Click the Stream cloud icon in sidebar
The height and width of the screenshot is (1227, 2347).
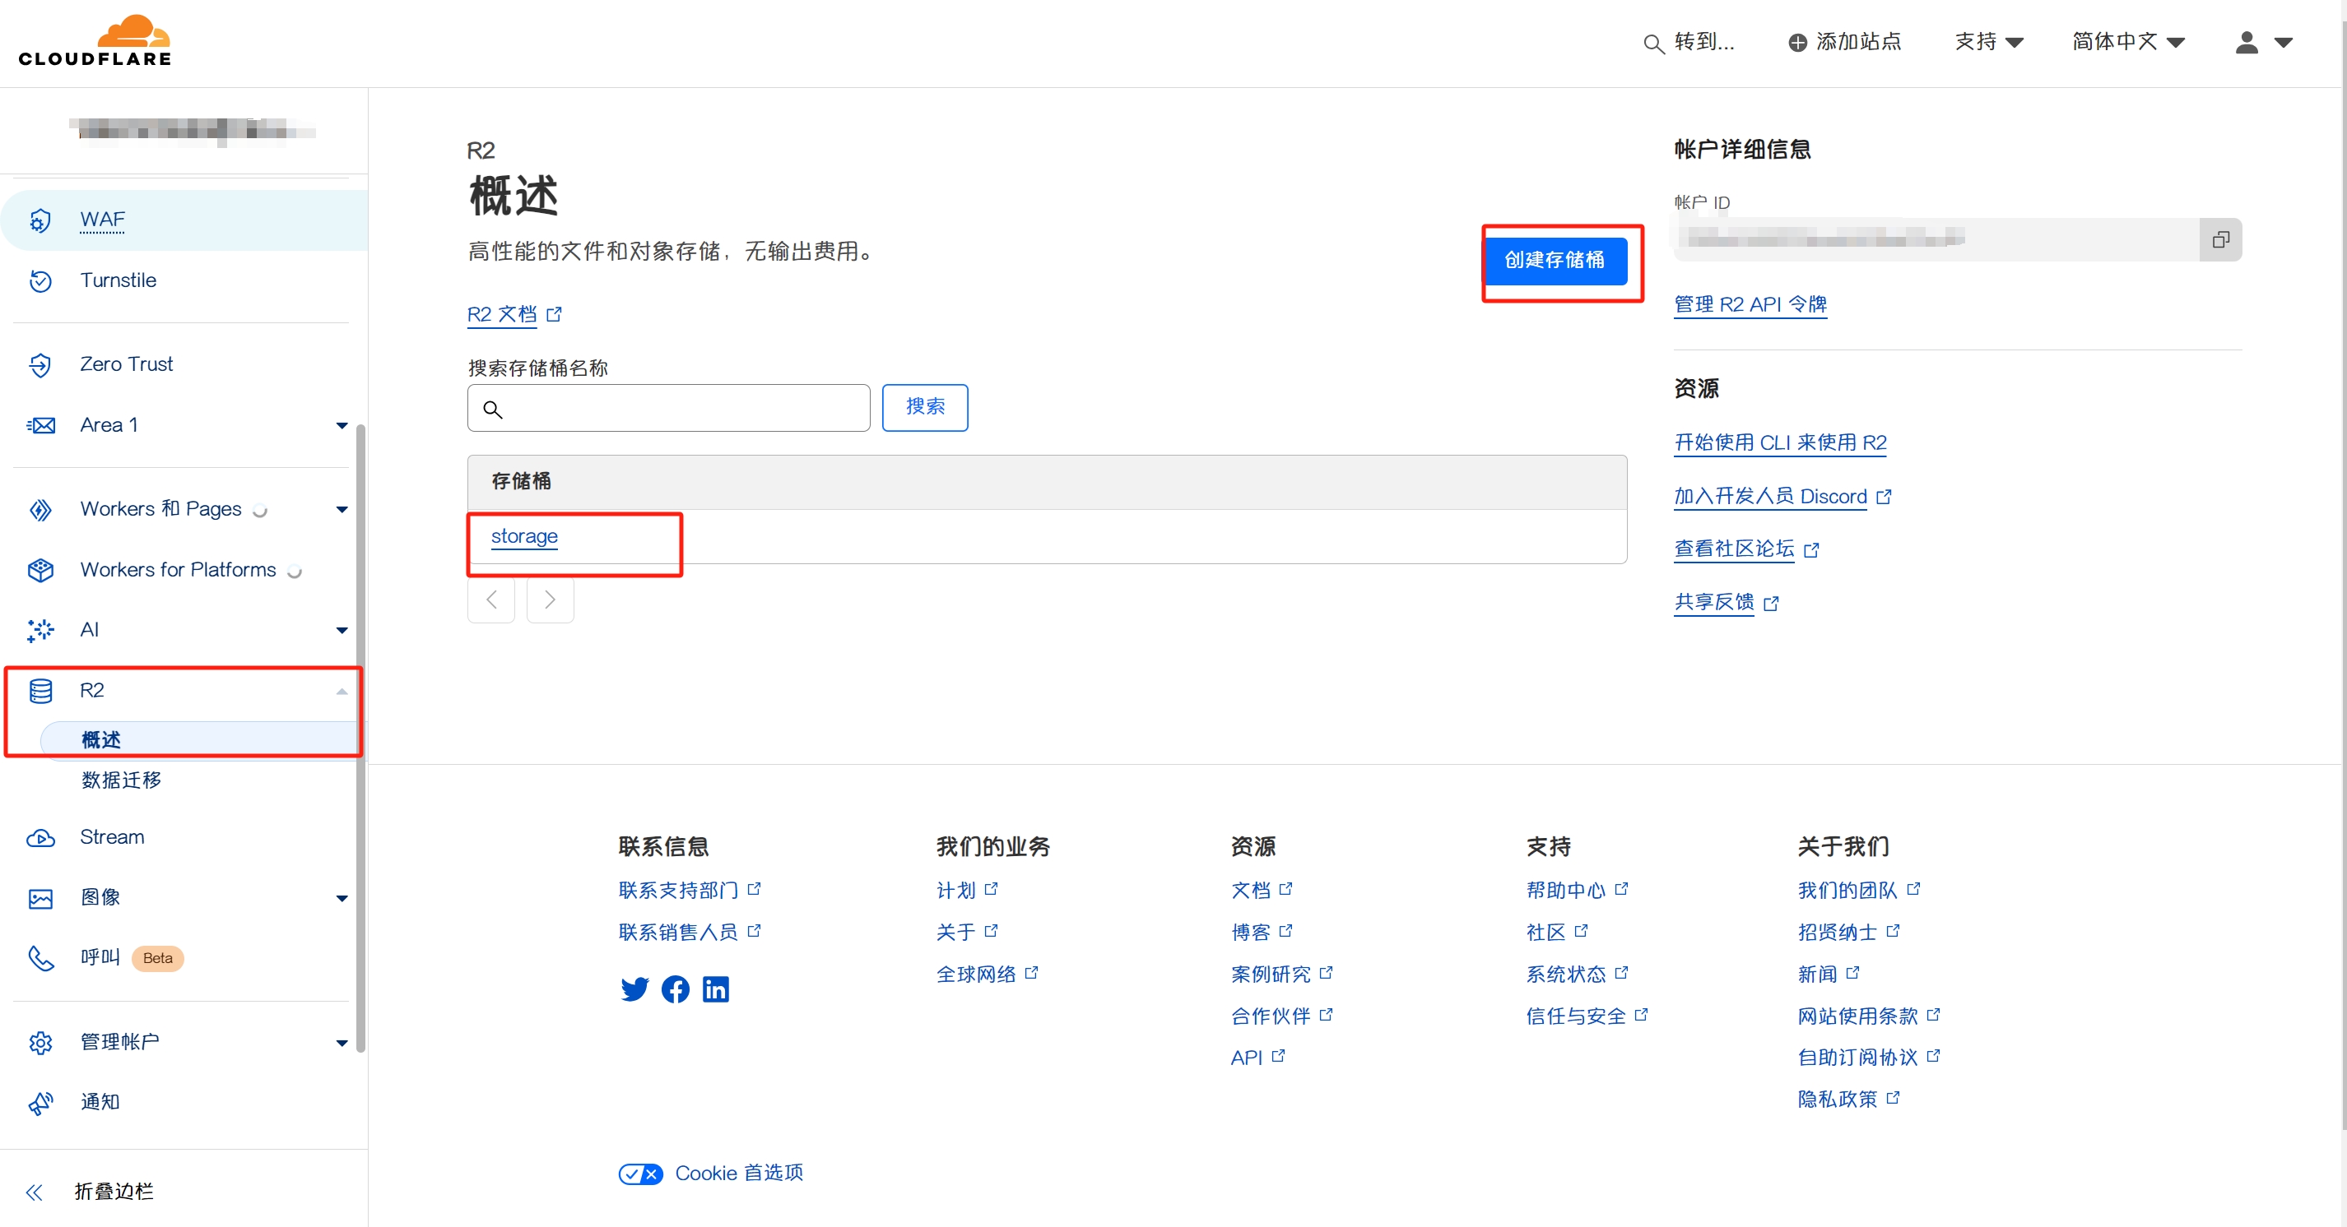coord(40,837)
